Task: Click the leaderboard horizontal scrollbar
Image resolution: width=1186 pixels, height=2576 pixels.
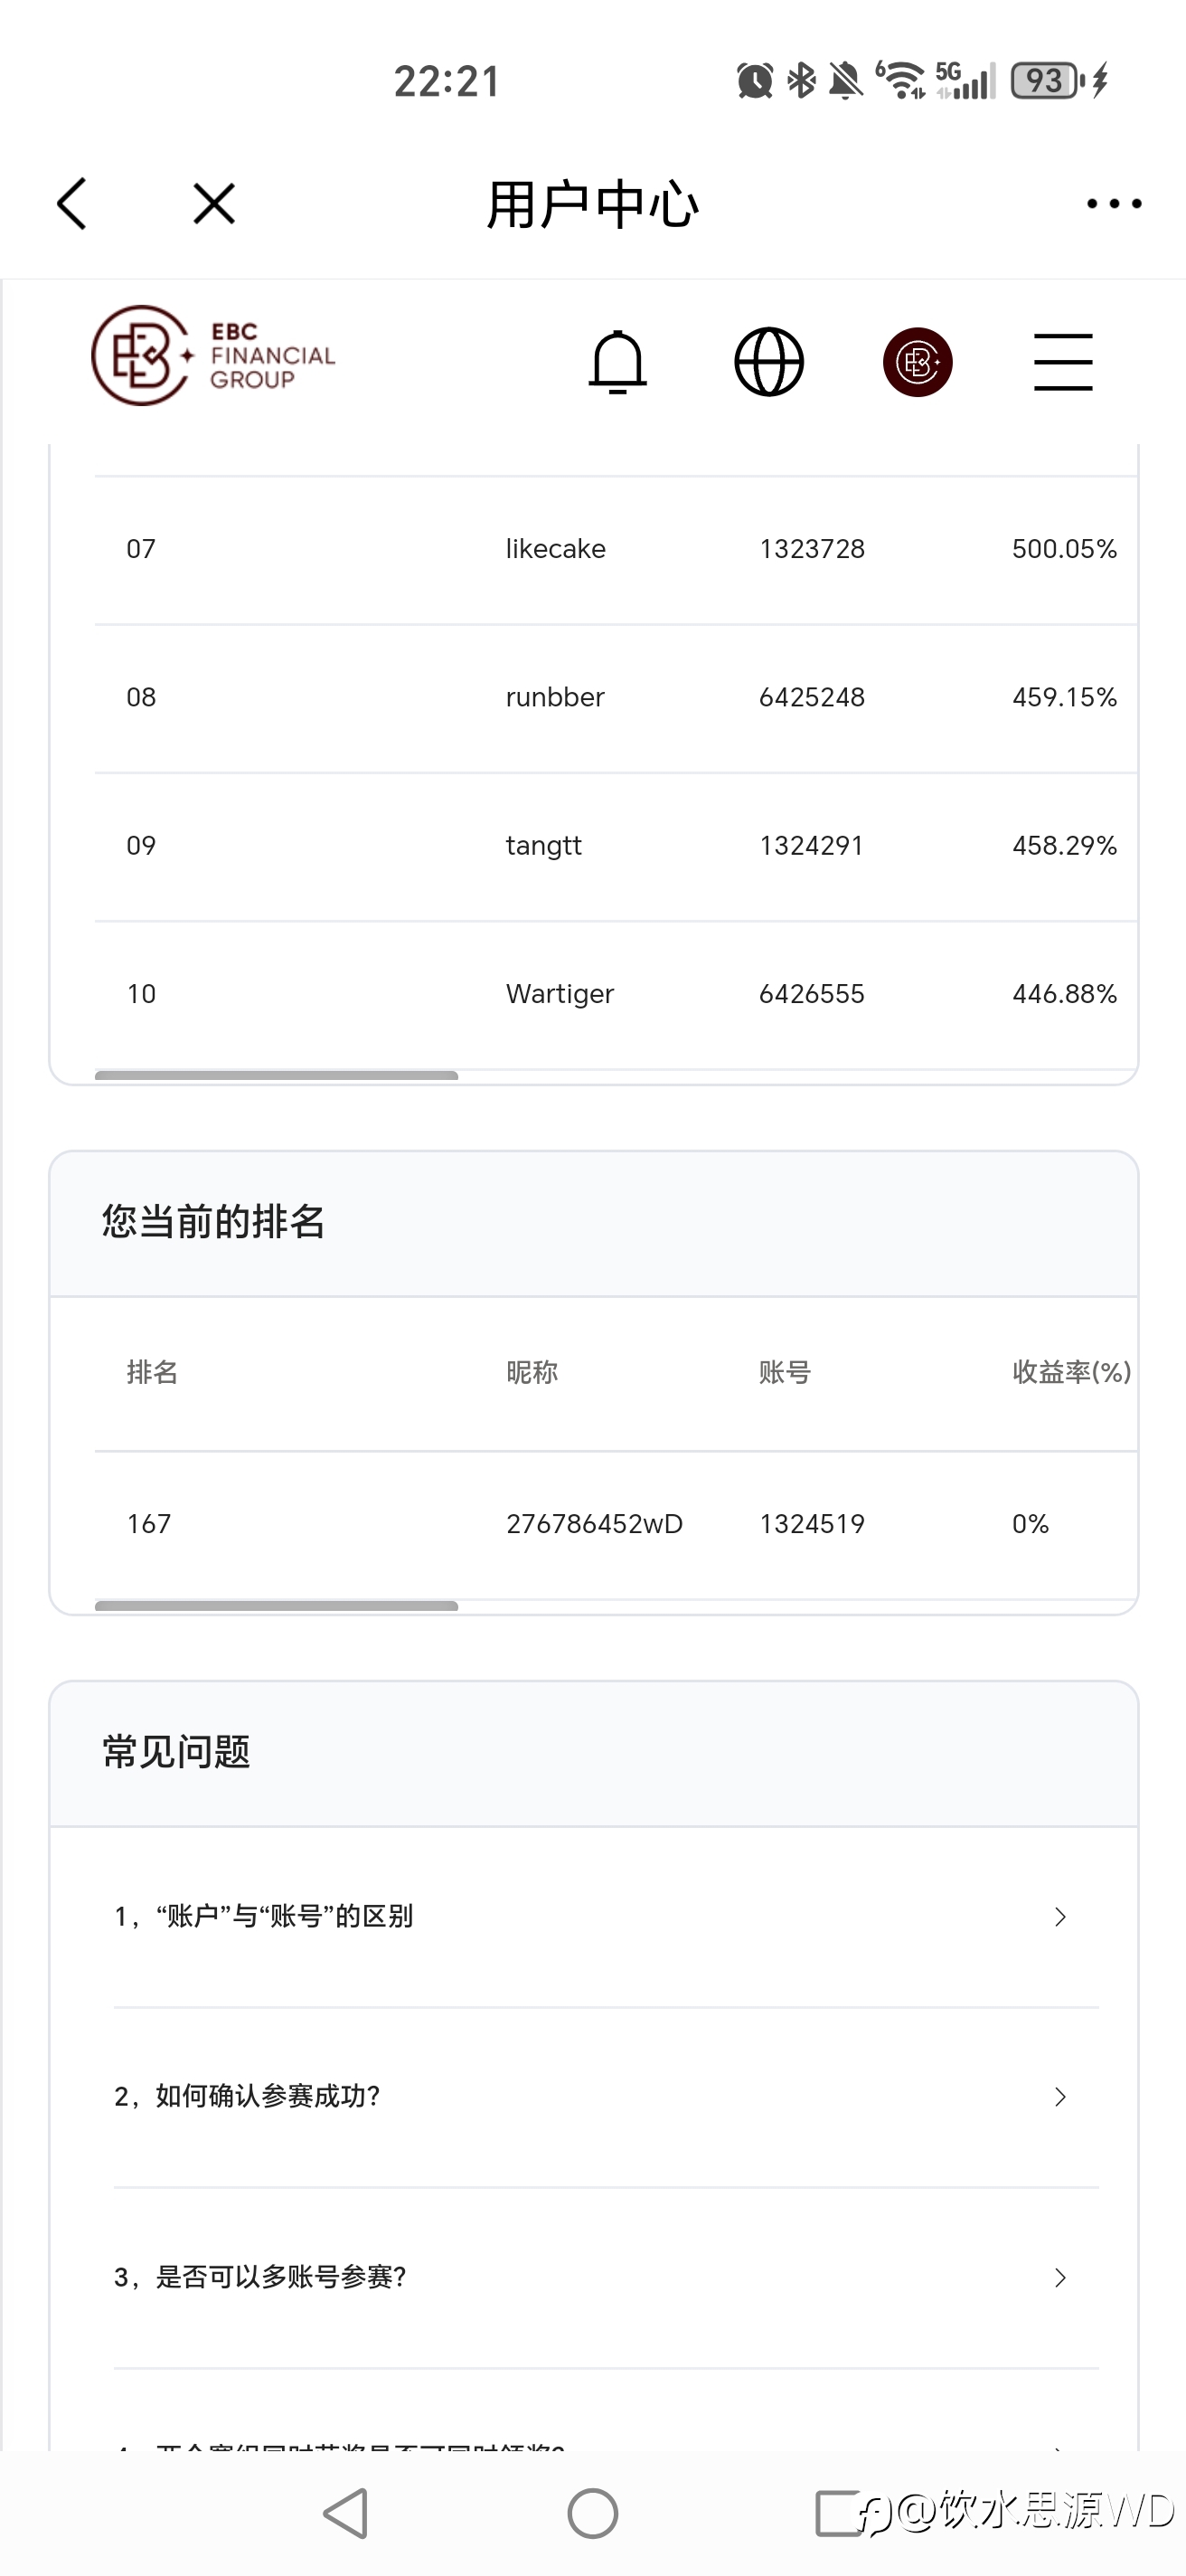Action: coord(277,1075)
